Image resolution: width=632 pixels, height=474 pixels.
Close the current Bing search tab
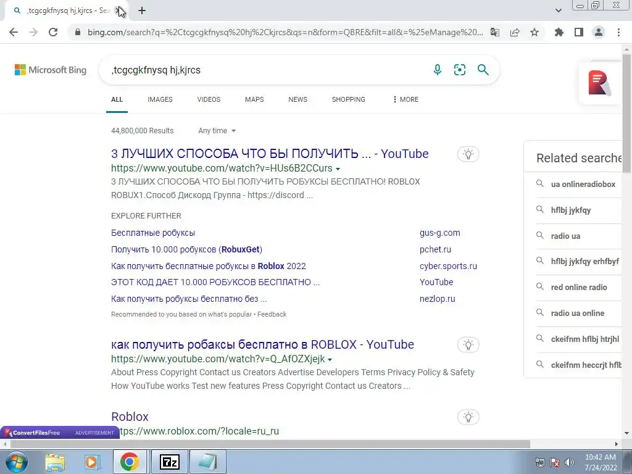pyautogui.click(x=118, y=10)
